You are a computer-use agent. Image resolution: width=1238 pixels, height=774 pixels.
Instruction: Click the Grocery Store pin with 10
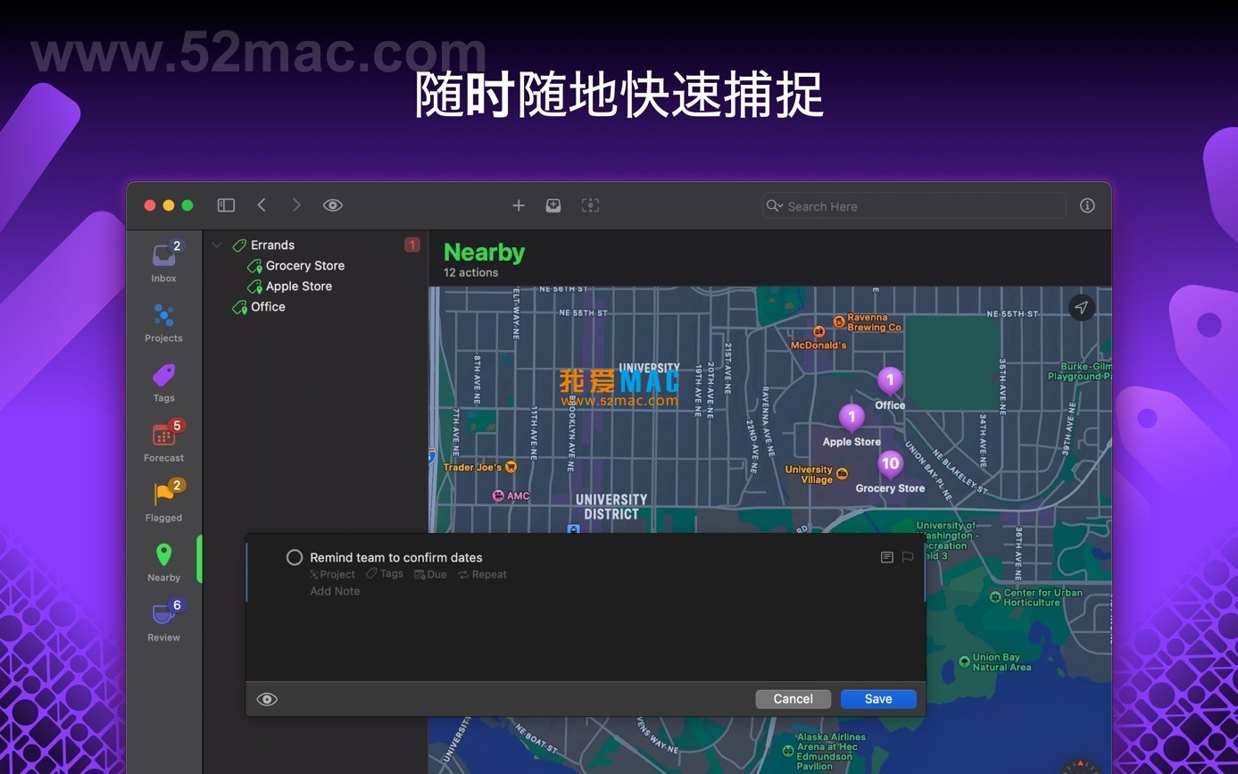pos(890,464)
